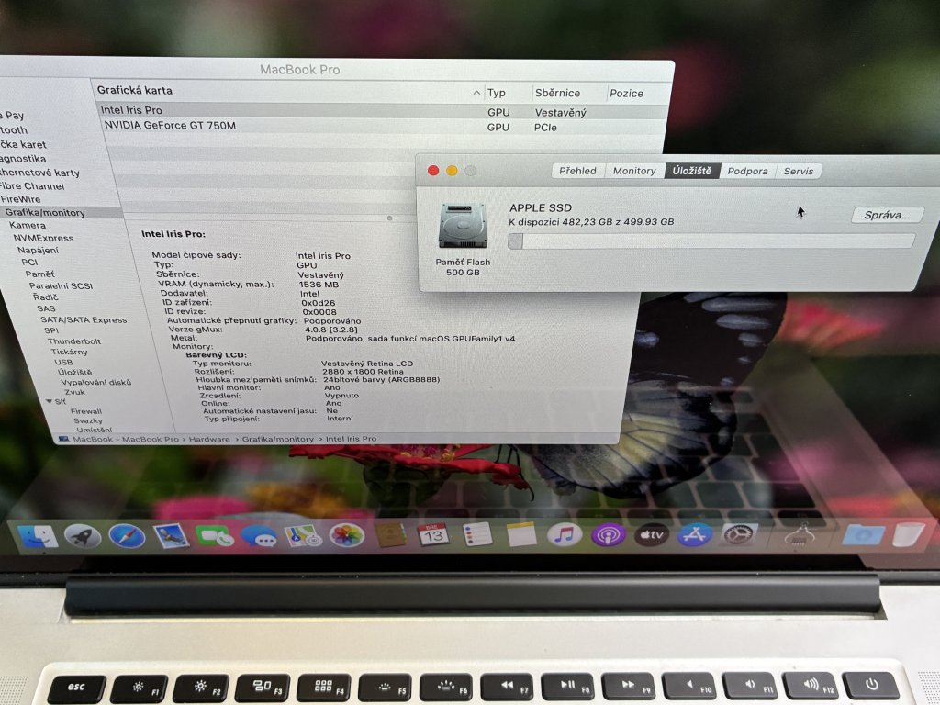Switch to Servis tab

coord(799,171)
